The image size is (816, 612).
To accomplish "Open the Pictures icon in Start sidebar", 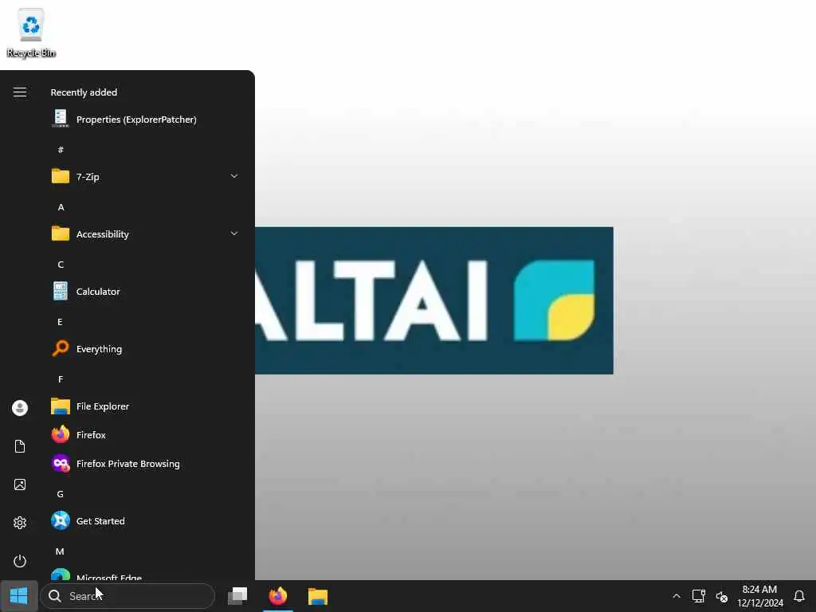I will (x=20, y=484).
